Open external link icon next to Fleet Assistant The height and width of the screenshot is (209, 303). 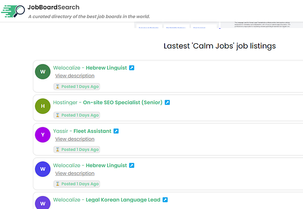[116, 131]
